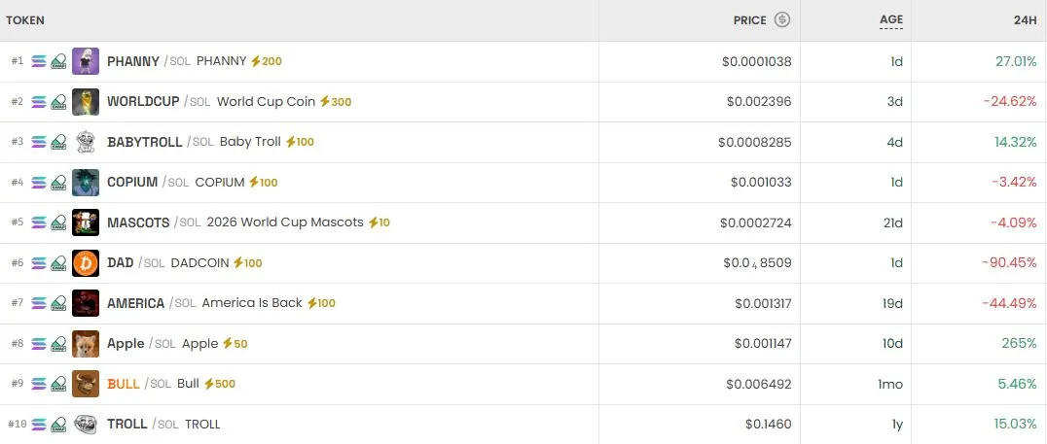Click the World Cup Coin trophy icon
Viewport: 1047px width, 444px height.
[x=86, y=101]
